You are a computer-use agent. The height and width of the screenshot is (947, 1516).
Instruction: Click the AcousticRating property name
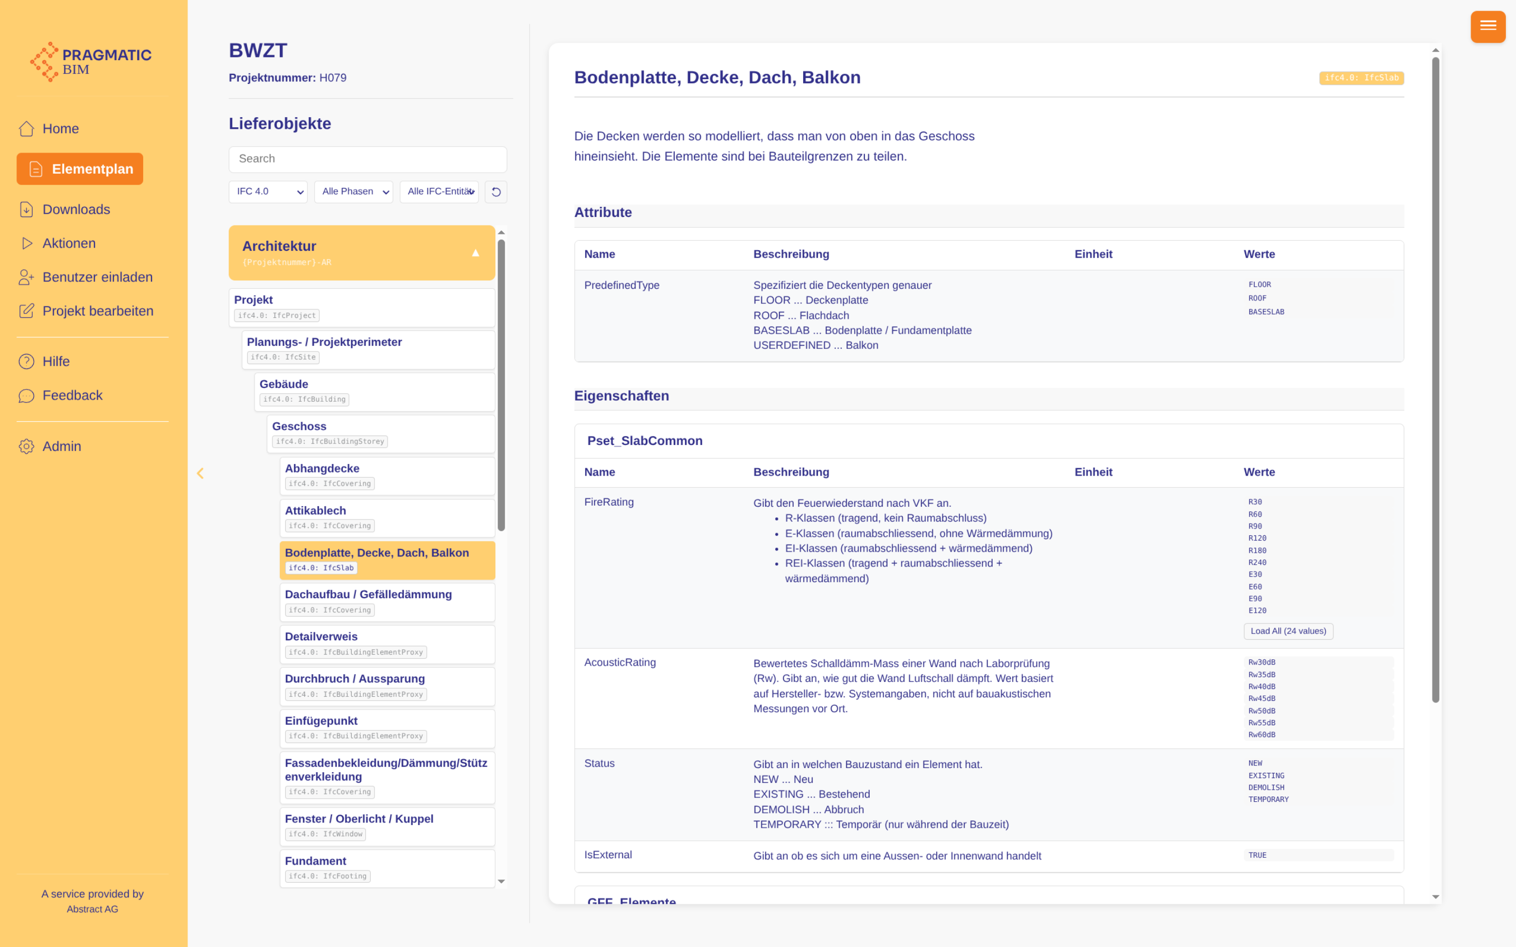[619, 662]
